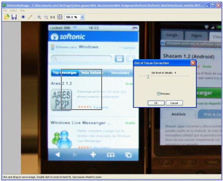The height and width of the screenshot is (181, 223).
Task: Click into the 58.1 % zoom field
Action: click(x=72, y=17)
